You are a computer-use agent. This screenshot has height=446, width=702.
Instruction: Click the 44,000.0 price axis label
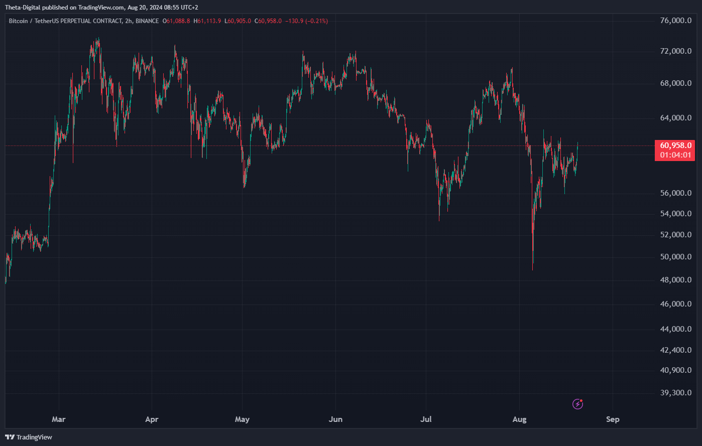pyautogui.click(x=675, y=329)
